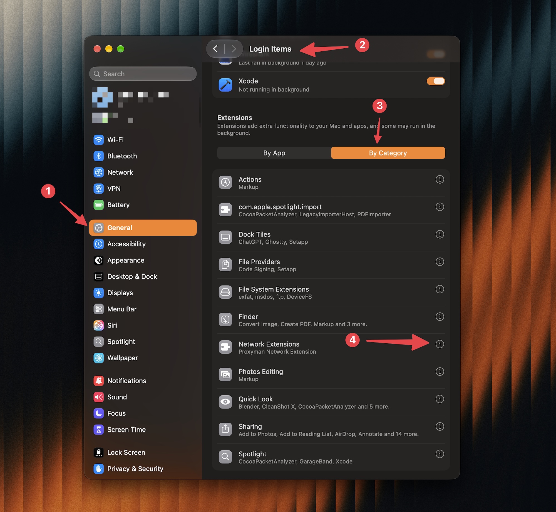Open Sound settings
Screen dimensions: 556x512
pyautogui.click(x=143, y=397)
